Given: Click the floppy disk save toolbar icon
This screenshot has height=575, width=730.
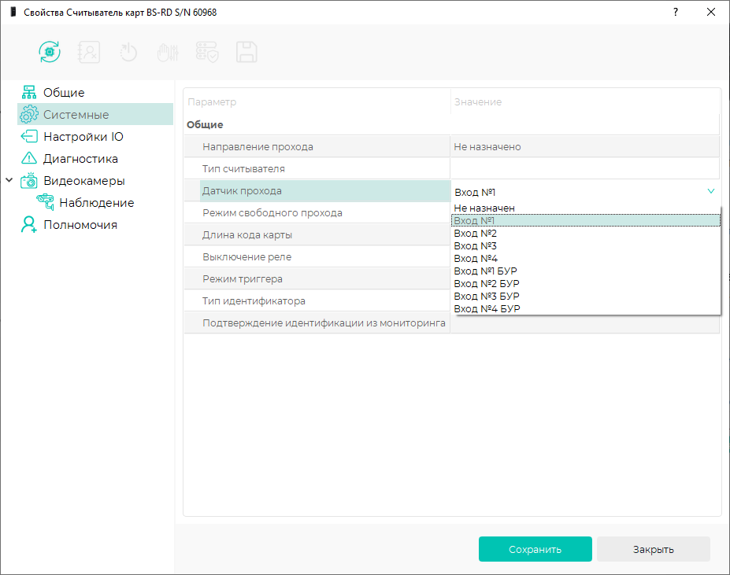Looking at the screenshot, I should point(246,52).
